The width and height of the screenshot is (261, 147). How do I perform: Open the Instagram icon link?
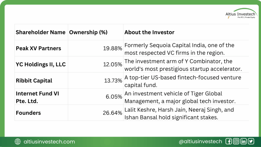pyautogui.click(x=236, y=141)
